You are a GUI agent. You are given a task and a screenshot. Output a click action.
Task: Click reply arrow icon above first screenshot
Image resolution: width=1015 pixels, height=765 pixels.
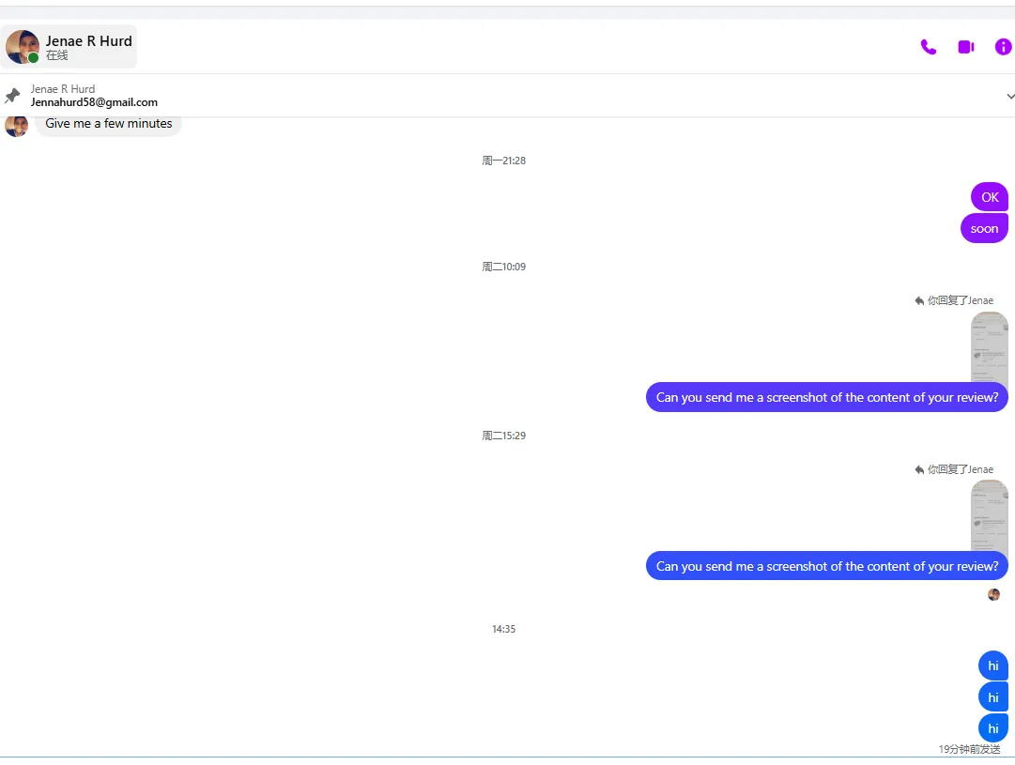[x=919, y=300]
